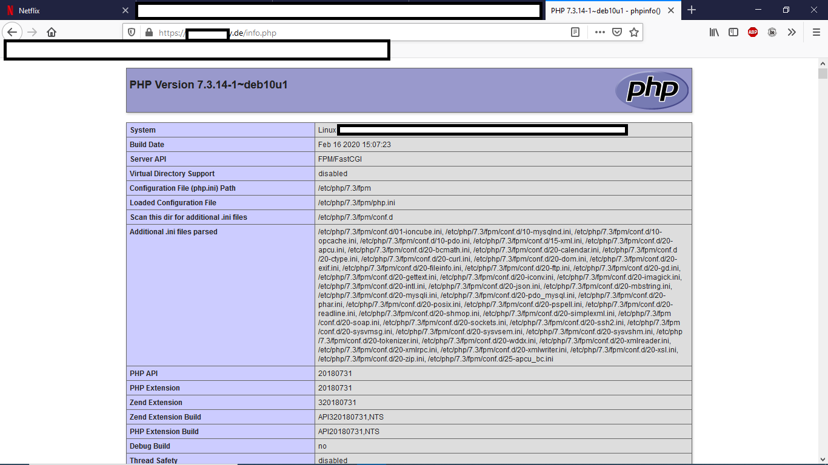Toggle the sidebar panel
This screenshot has width=828, height=465.
click(x=733, y=33)
